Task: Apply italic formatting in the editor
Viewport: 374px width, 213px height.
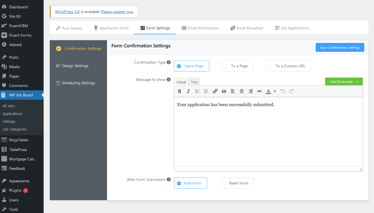Action: coord(188,91)
